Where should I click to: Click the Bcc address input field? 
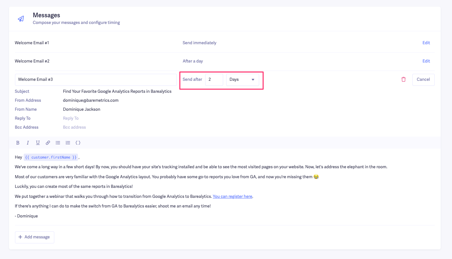(x=100, y=127)
